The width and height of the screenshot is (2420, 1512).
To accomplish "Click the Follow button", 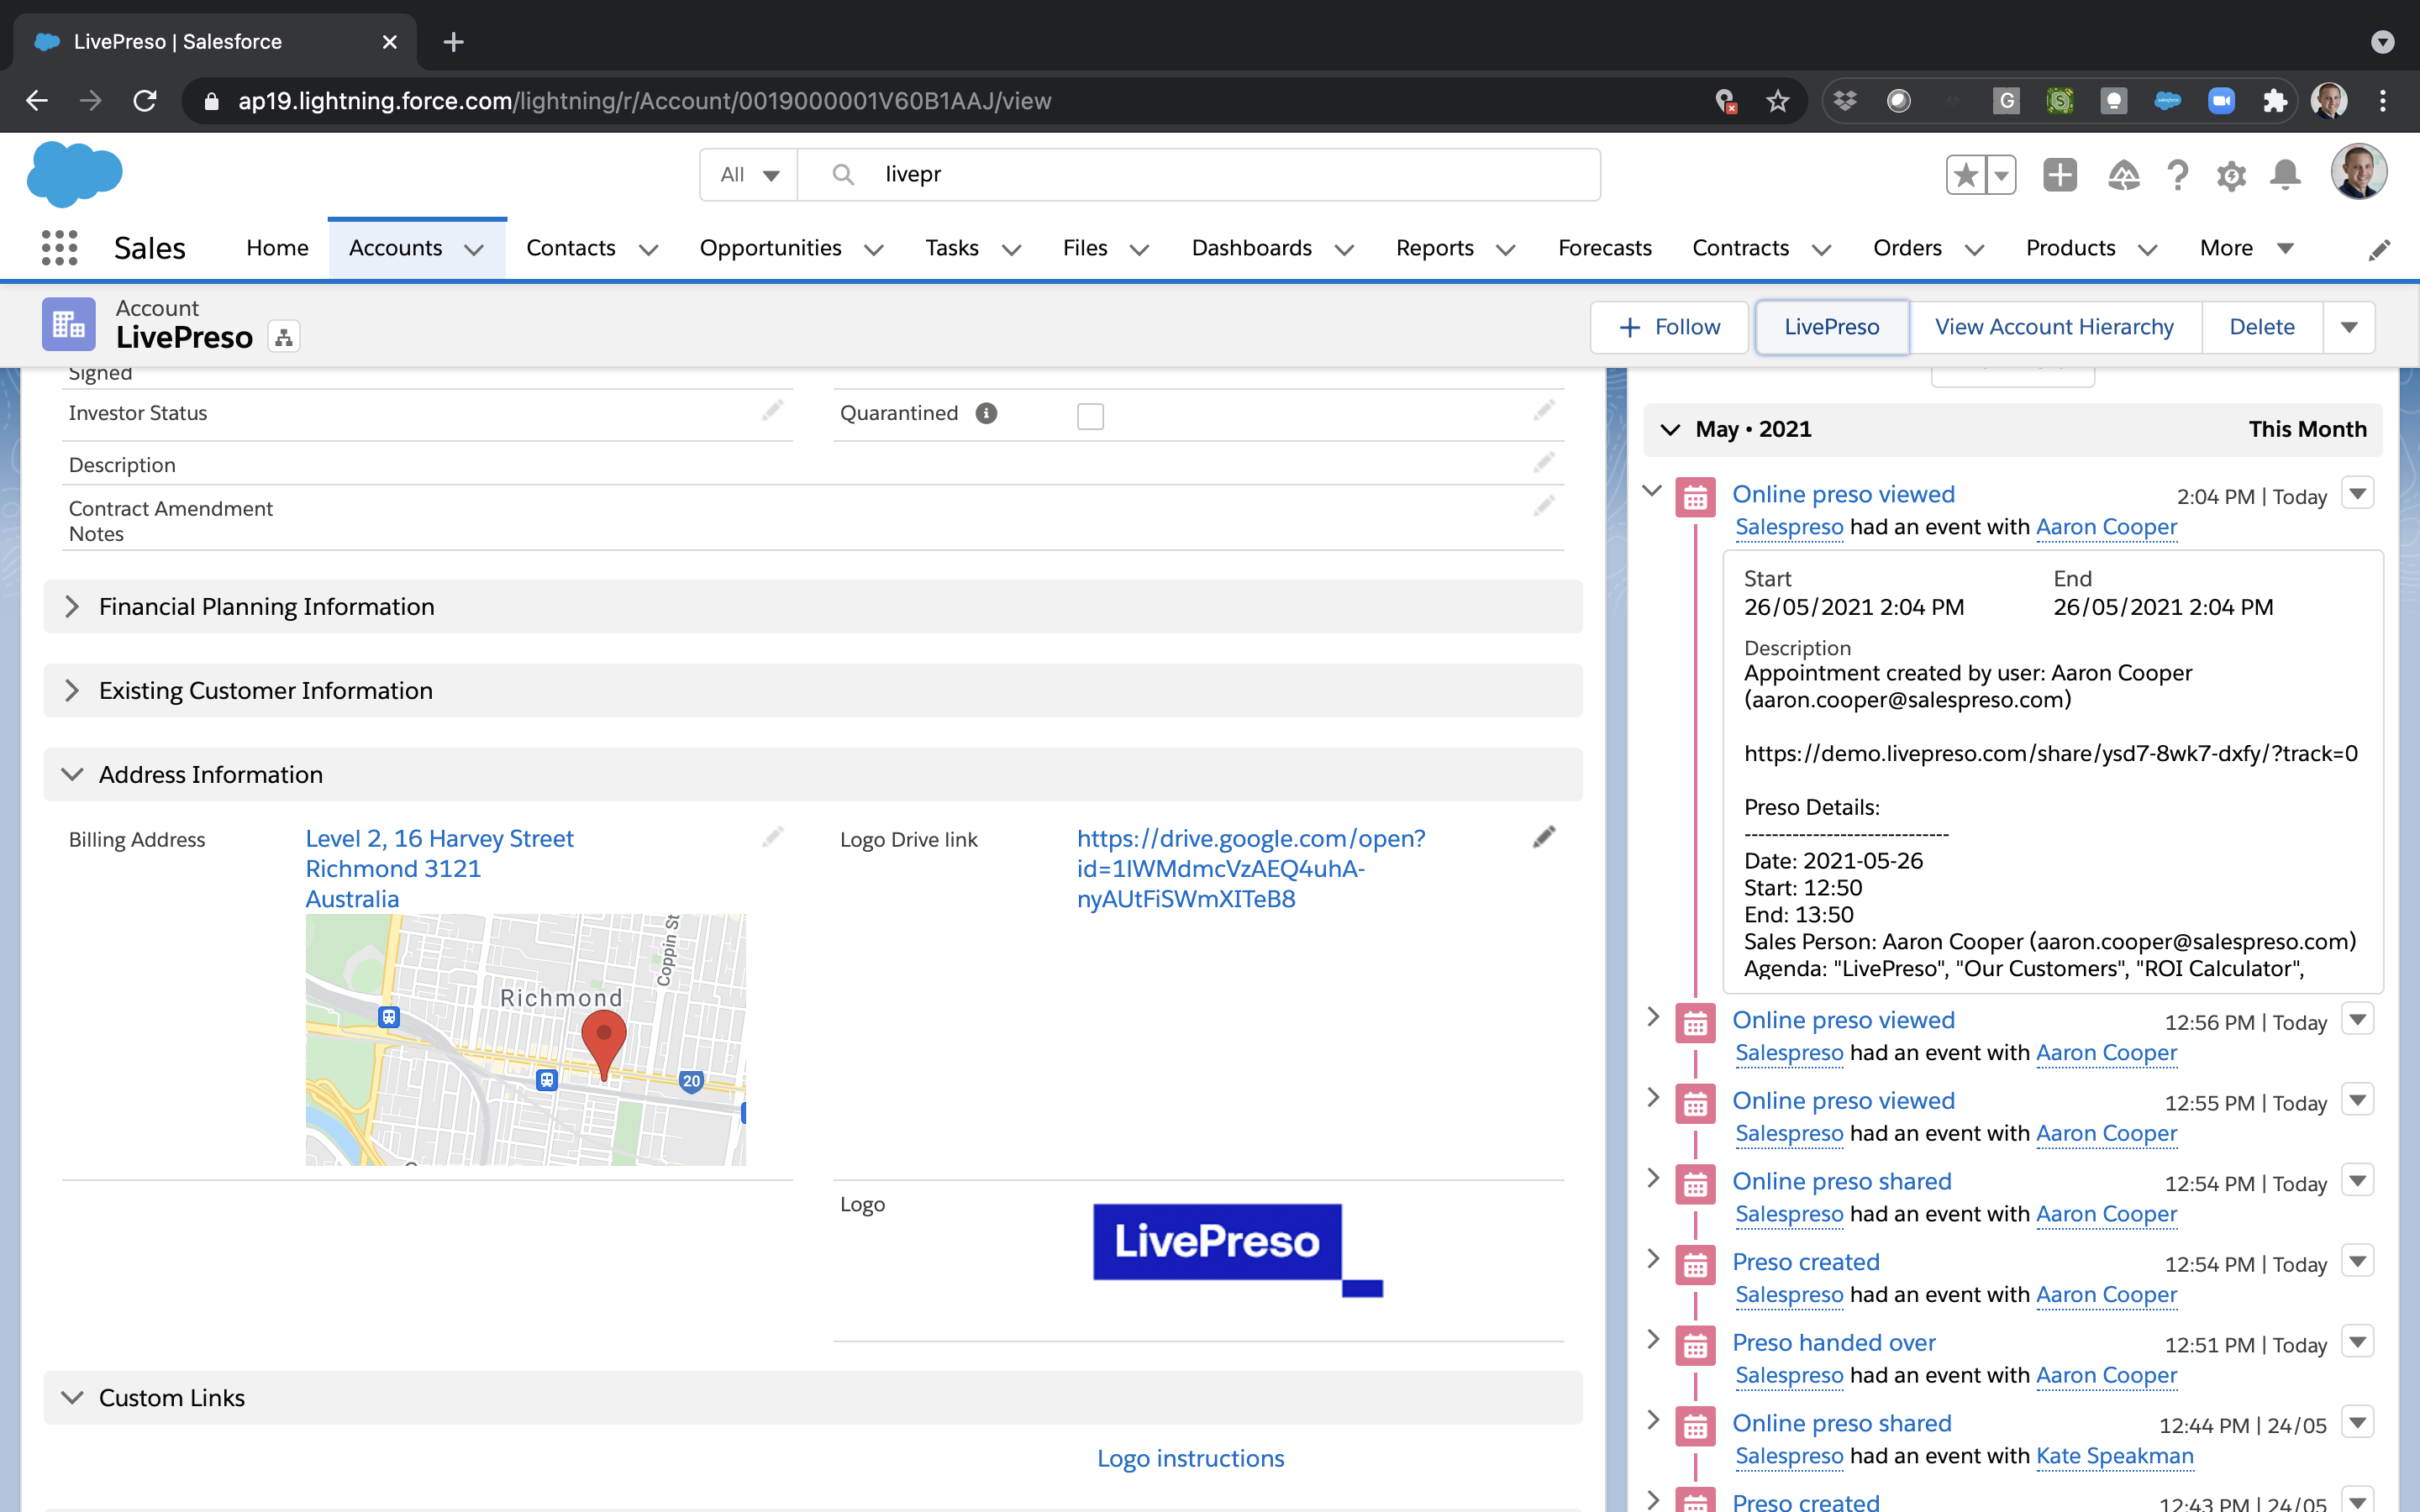I will (x=1669, y=327).
